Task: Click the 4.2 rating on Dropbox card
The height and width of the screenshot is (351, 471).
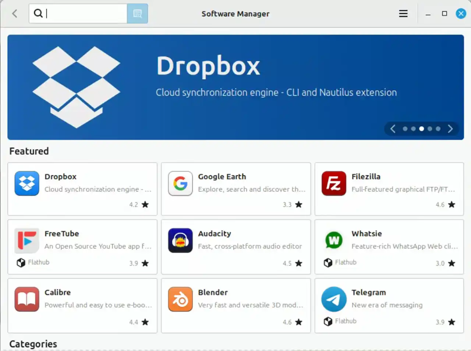Action: point(134,205)
